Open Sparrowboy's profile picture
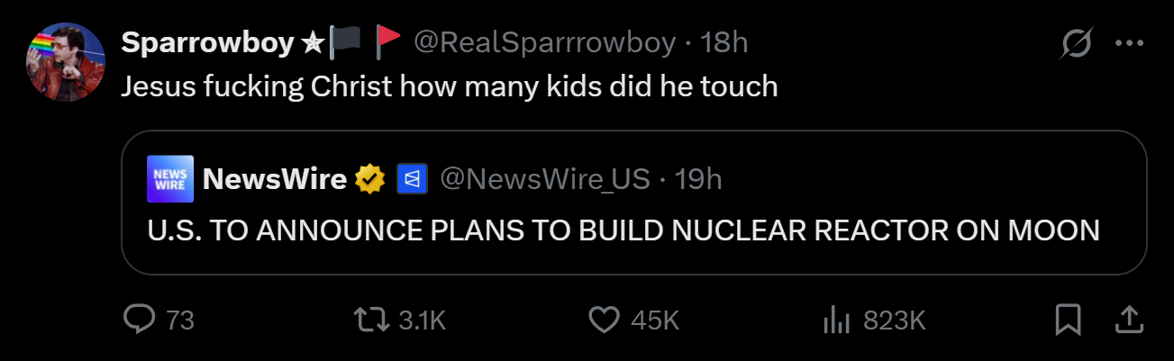 (66, 61)
